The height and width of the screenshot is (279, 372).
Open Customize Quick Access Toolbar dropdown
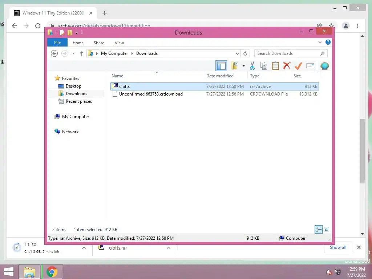click(x=77, y=33)
